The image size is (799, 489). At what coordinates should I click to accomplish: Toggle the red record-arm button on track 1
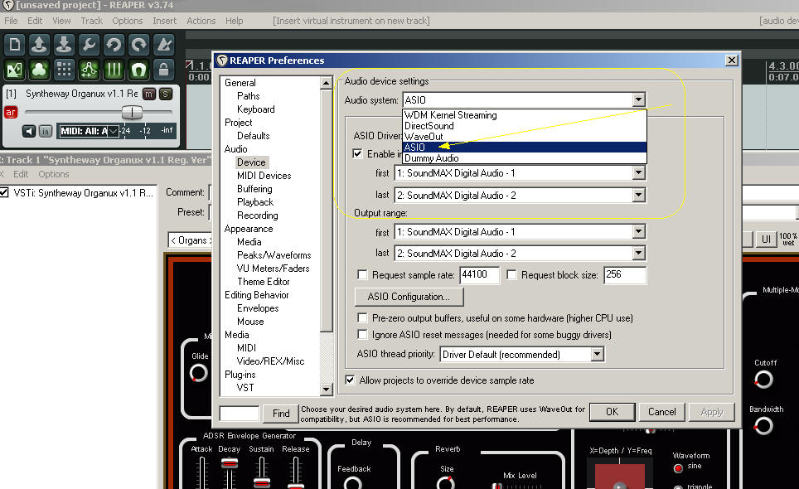pos(11,112)
